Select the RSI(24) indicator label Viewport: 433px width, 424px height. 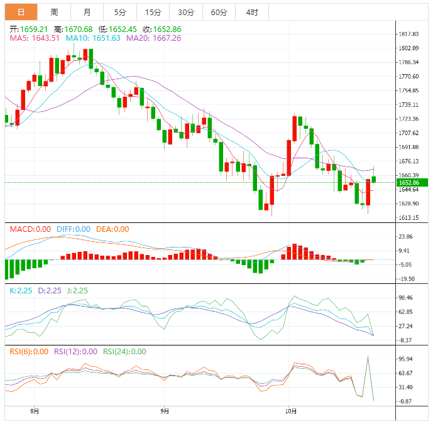(x=124, y=352)
